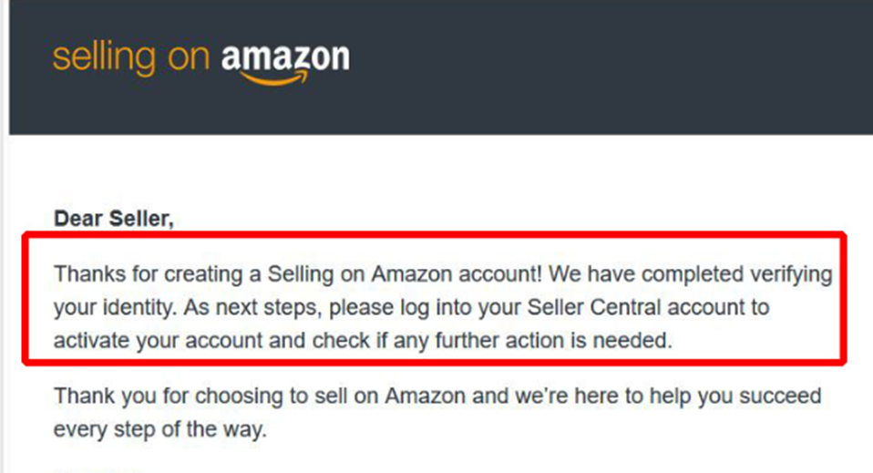Click "activate your account" text line
Screen dimensions: 873x473
tap(159, 340)
